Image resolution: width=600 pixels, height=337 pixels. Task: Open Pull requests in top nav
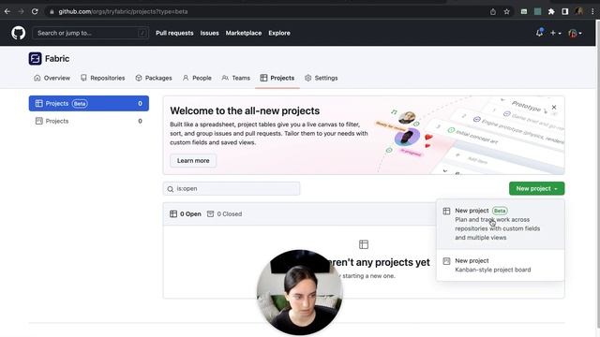tap(174, 33)
